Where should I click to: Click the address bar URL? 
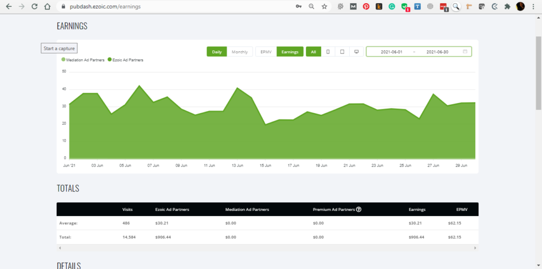[x=105, y=6]
